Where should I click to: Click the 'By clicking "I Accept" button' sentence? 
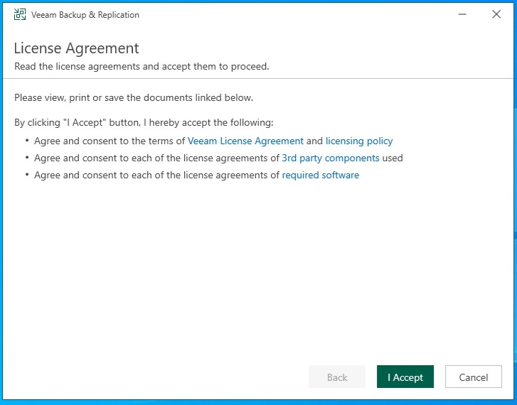(144, 123)
